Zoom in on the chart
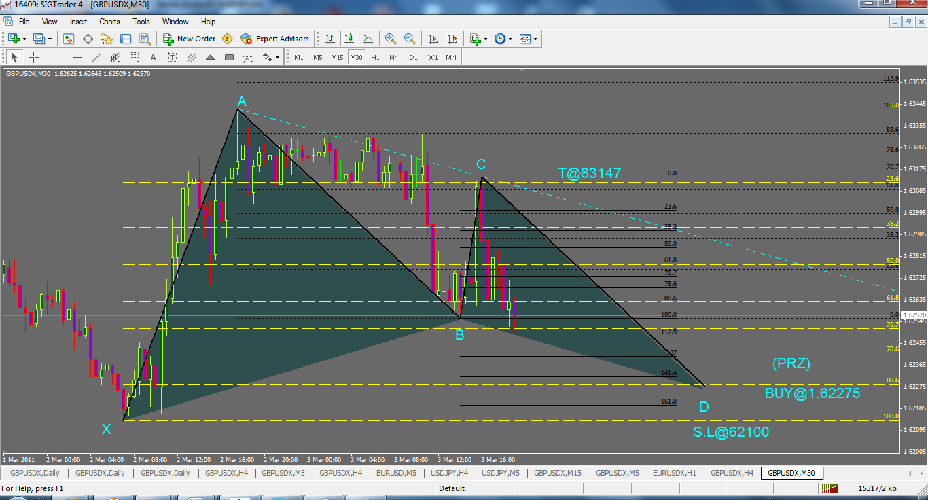The image size is (928, 500). click(391, 39)
